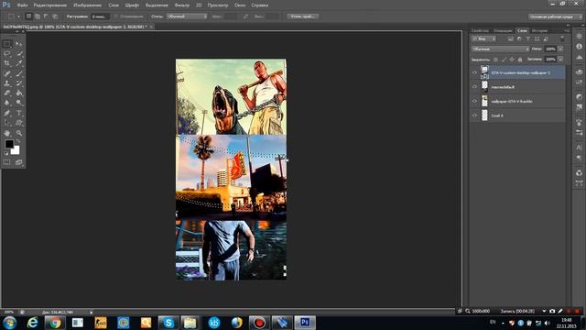Filter layers by adjustment layers icon
586x330 pixels.
coord(519,38)
